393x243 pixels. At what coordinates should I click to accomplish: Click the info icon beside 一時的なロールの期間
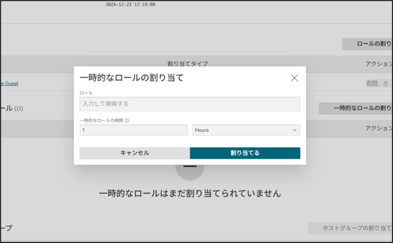pyautogui.click(x=127, y=121)
